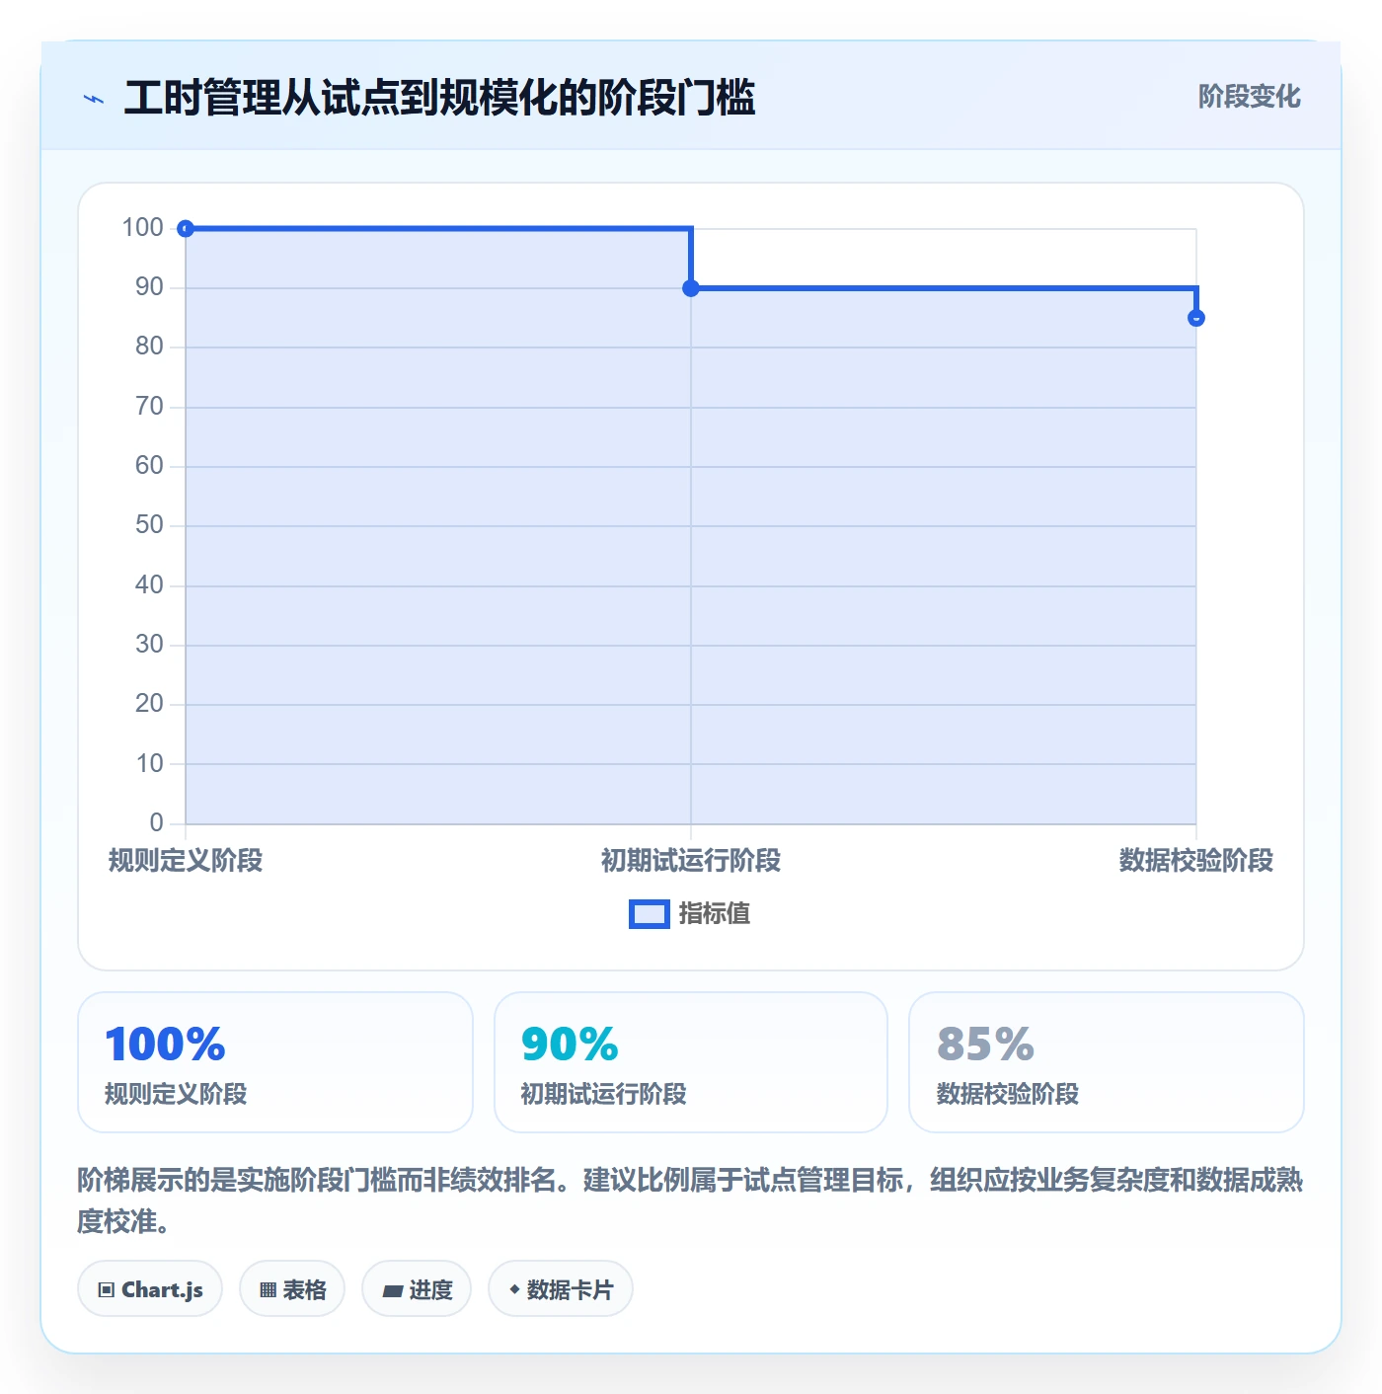Image resolution: width=1382 pixels, height=1394 pixels.
Task: Click the square icon in Chart.js chip
Action: click(x=107, y=1290)
